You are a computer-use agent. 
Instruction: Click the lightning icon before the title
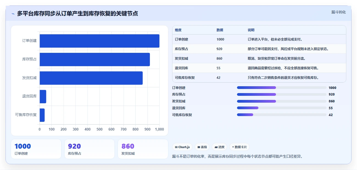click(13, 14)
